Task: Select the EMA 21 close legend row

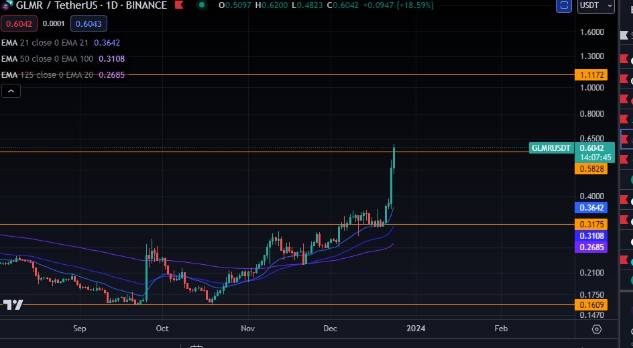Action: click(x=60, y=42)
